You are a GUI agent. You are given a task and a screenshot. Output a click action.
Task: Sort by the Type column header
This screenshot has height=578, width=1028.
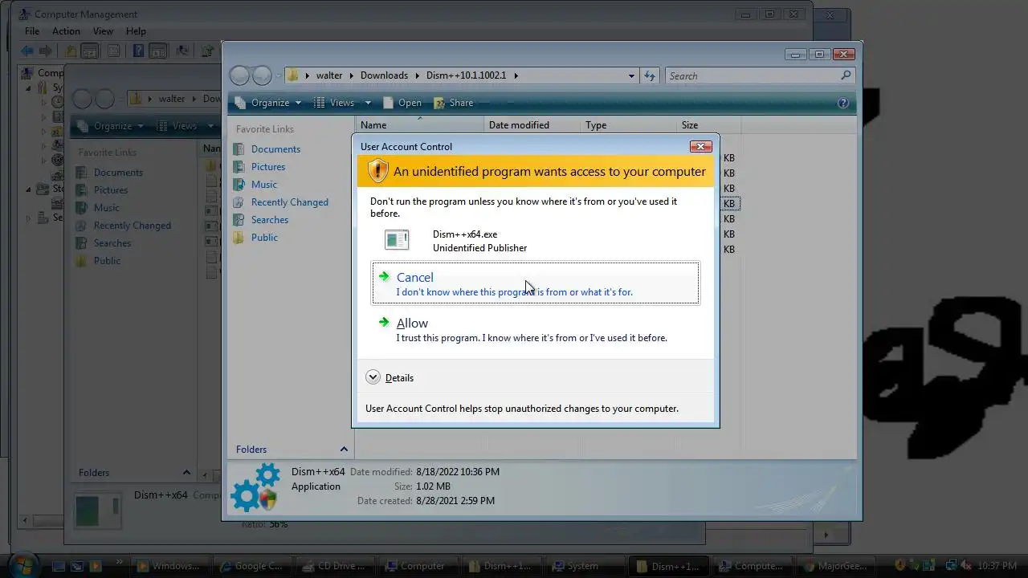(x=628, y=125)
